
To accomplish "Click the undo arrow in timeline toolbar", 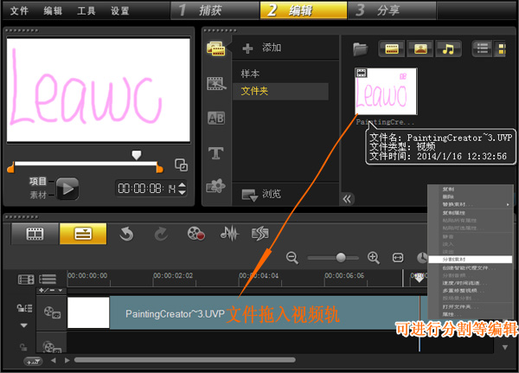I will 126,234.
